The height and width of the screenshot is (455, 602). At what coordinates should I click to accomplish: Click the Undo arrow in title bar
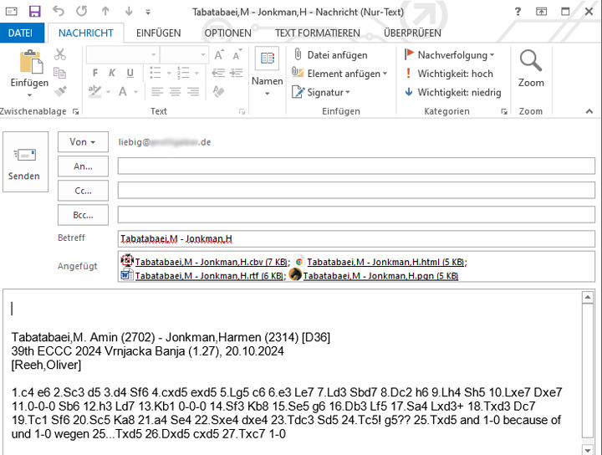[58, 12]
